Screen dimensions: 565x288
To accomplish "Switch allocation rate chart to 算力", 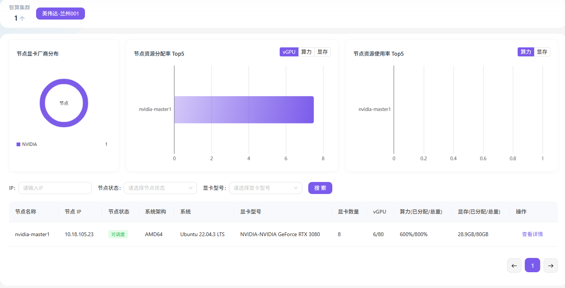I will pos(306,52).
